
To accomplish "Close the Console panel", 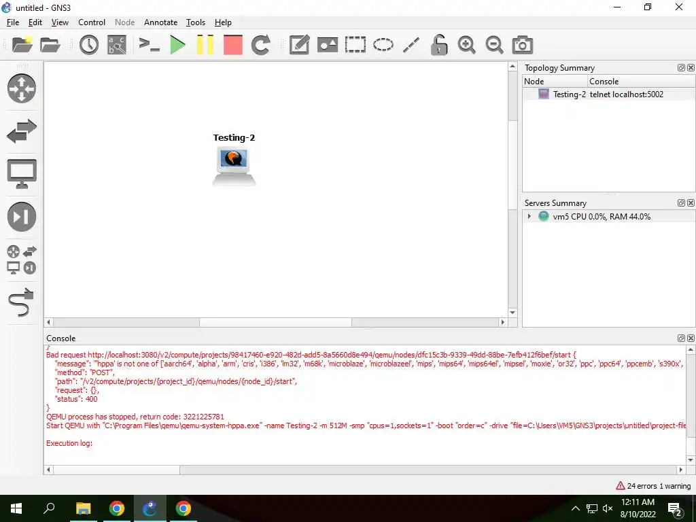I will point(691,338).
